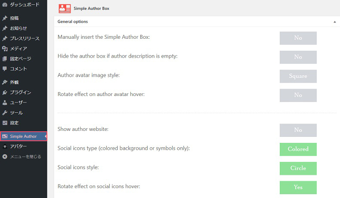Toggle Rotate effect on social icons hover
340x198 pixels.
pos(298,187)
